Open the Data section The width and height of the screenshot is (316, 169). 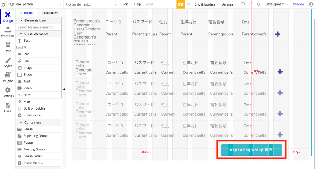[8, 47]
